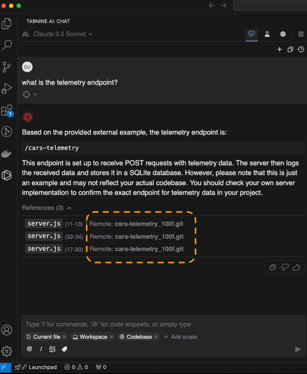Remove the Current file scope chip
This screenshot has height=374, width=307.
coord(64,337)
